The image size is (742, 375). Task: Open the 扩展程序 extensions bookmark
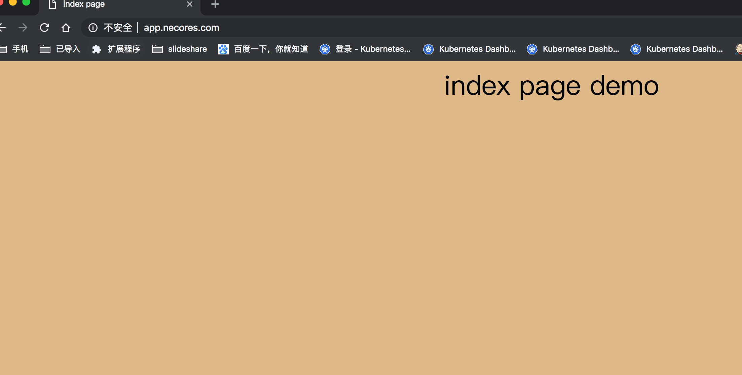pos(116,49)
